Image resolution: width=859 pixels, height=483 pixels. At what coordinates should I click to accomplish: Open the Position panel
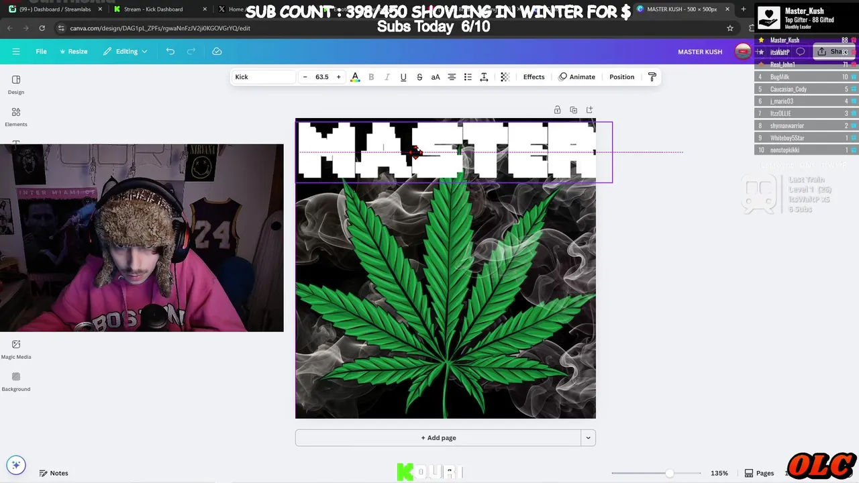pyautogui.click(x=621, y=77)
